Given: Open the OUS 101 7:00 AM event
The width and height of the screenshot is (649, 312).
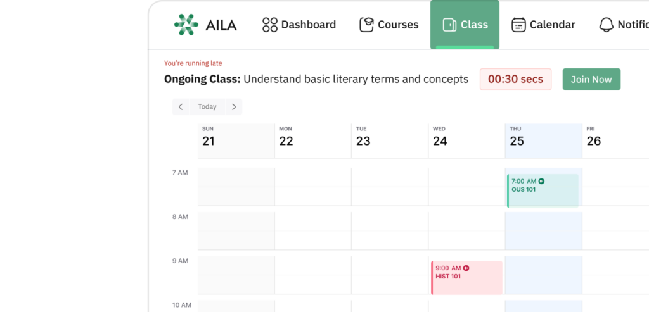Looking at the screenshot, I should [543, 190].
